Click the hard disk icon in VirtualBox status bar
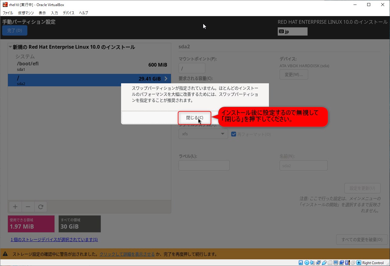390x266 pixels. coord(301,263)
